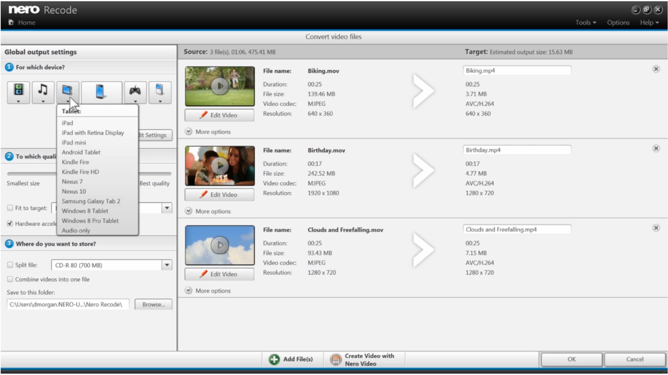668x375 pixels.
Task: Click the green plus Add File(s) icon
Action: [274, 359]
